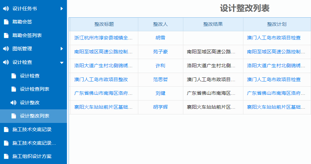Collapse the 设计检查 section arrow
The width and height of the screenshot is (311, 164).
tap(61, 62)
